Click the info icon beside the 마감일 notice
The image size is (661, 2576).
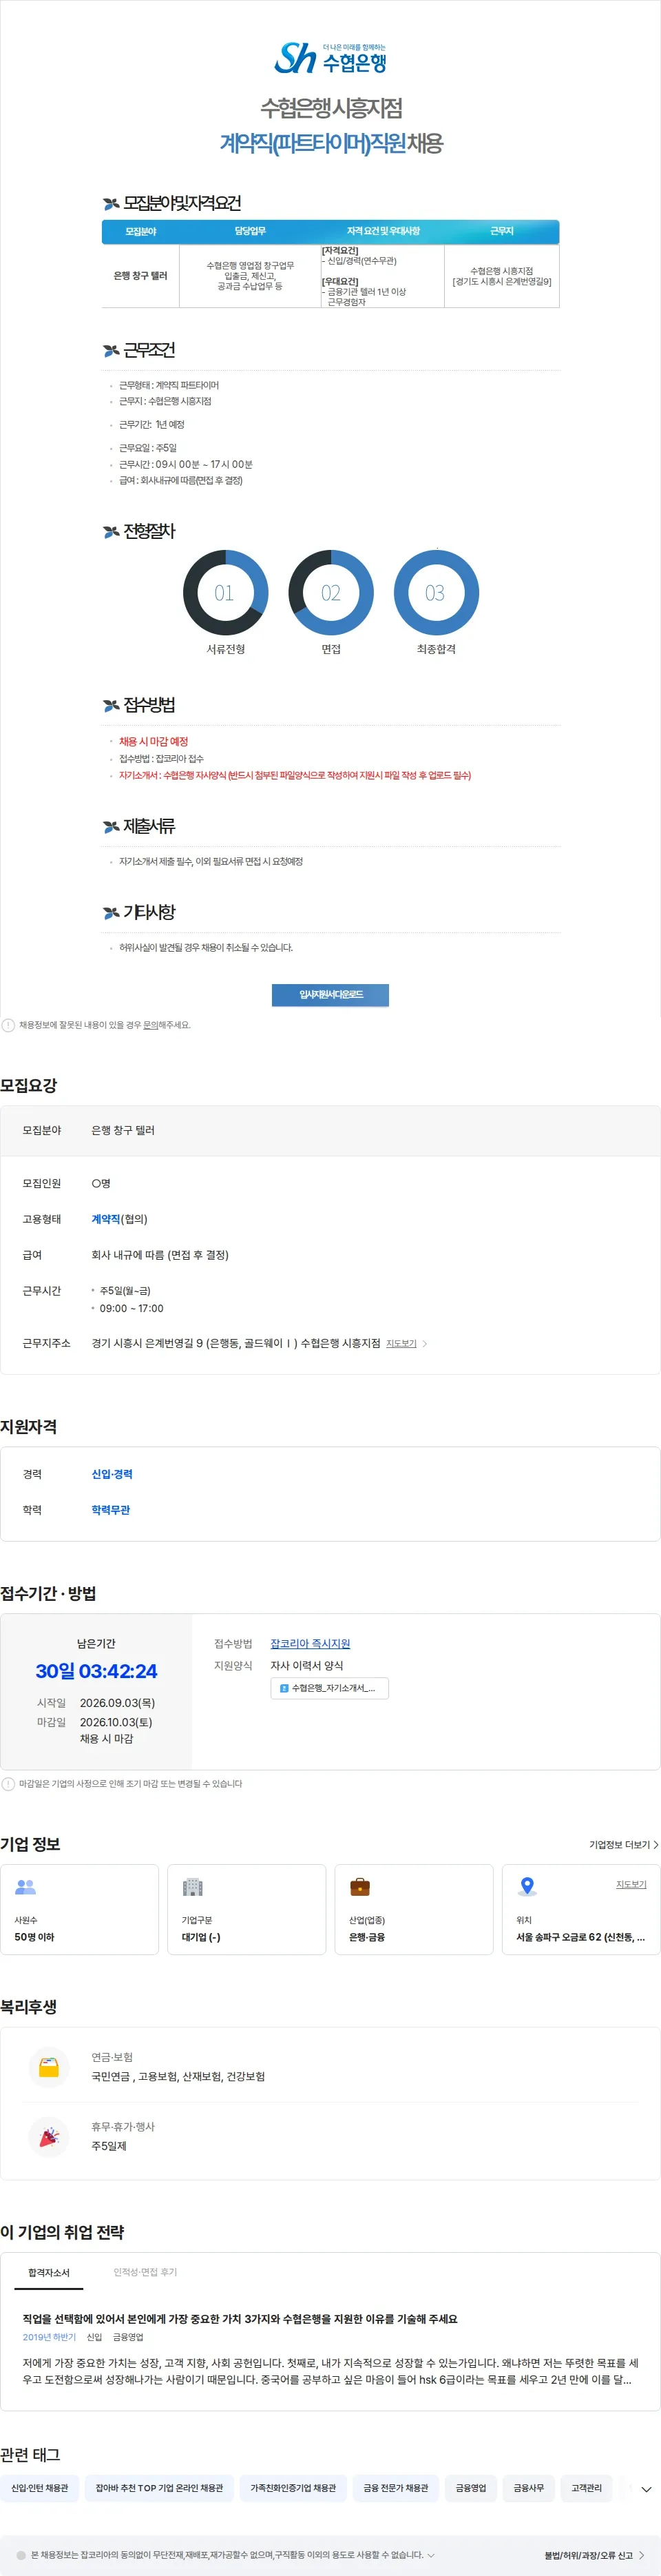pos(8,1783)
